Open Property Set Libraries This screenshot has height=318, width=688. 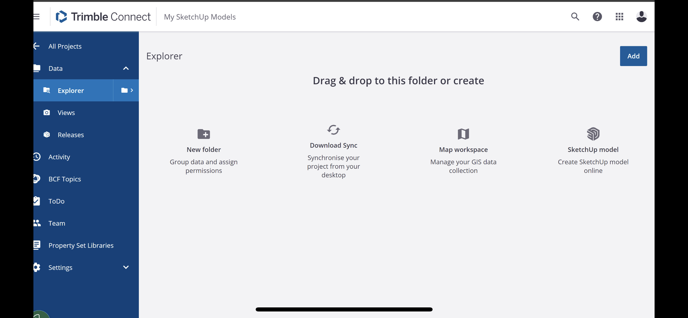86,245
